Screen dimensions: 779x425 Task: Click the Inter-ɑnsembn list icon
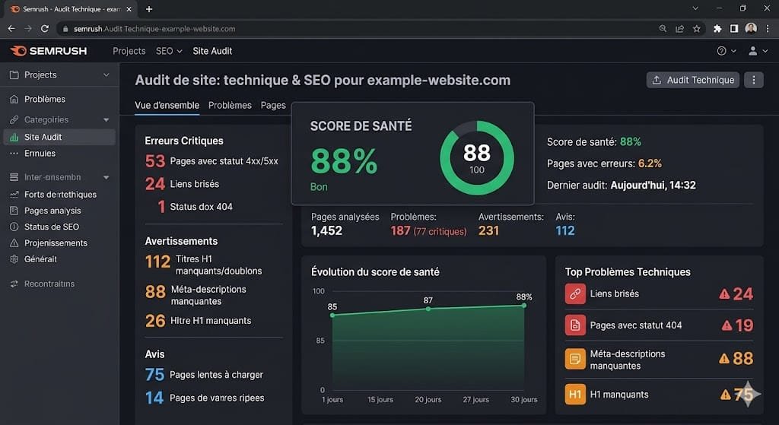click(14, 177)
